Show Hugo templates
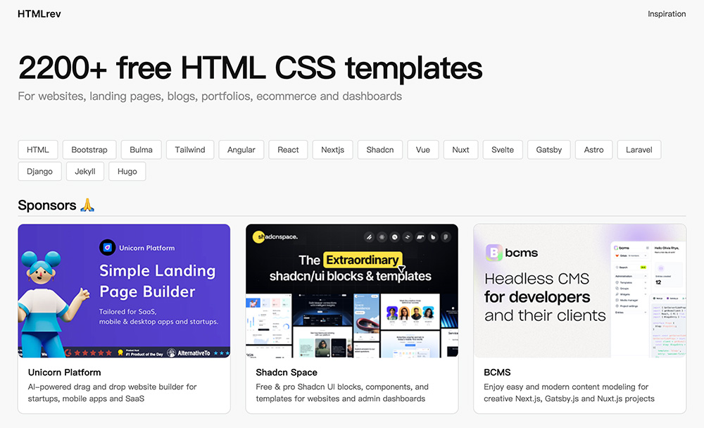The height and width of the screenshot is (428, 704). point(127,171)
